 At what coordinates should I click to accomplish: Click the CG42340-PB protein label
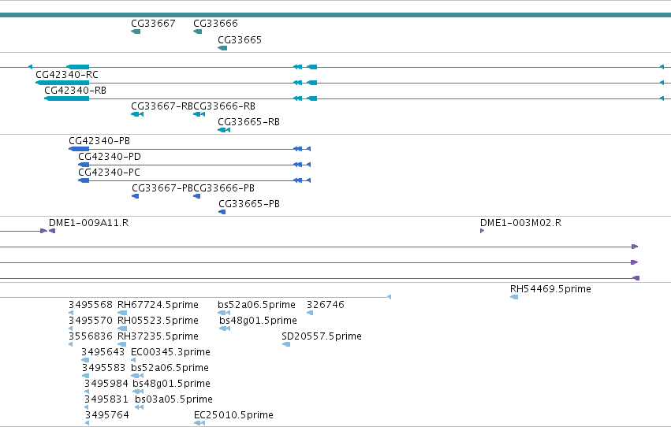[99, 141]
